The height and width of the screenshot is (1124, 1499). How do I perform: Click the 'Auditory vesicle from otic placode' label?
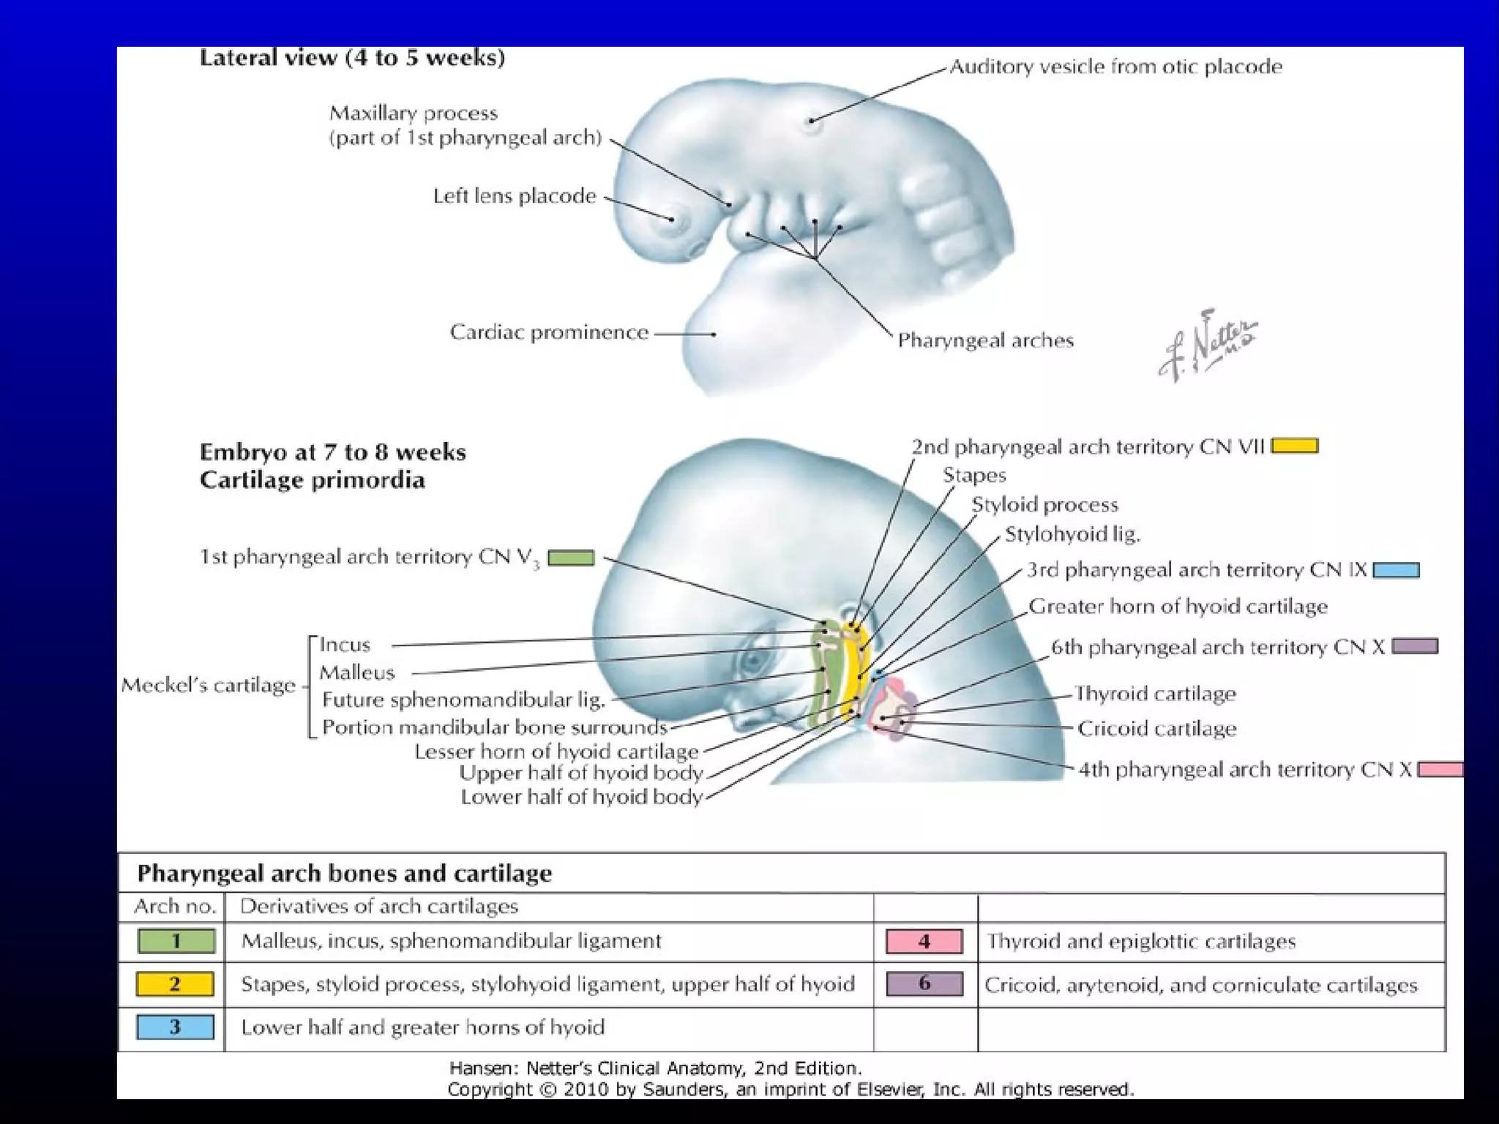1116,67
